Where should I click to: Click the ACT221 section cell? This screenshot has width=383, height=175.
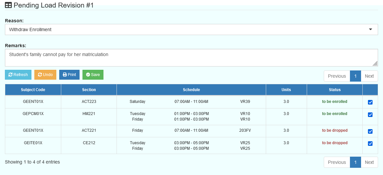pyautogui.click(x=89, y=130)
